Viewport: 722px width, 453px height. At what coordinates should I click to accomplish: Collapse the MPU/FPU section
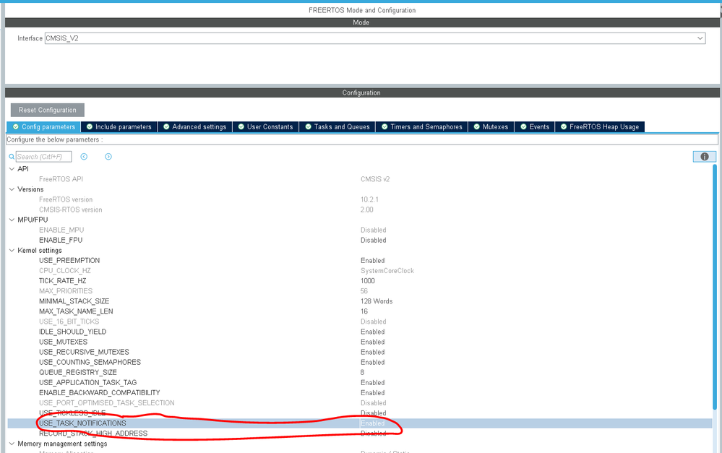click(12, 220)
